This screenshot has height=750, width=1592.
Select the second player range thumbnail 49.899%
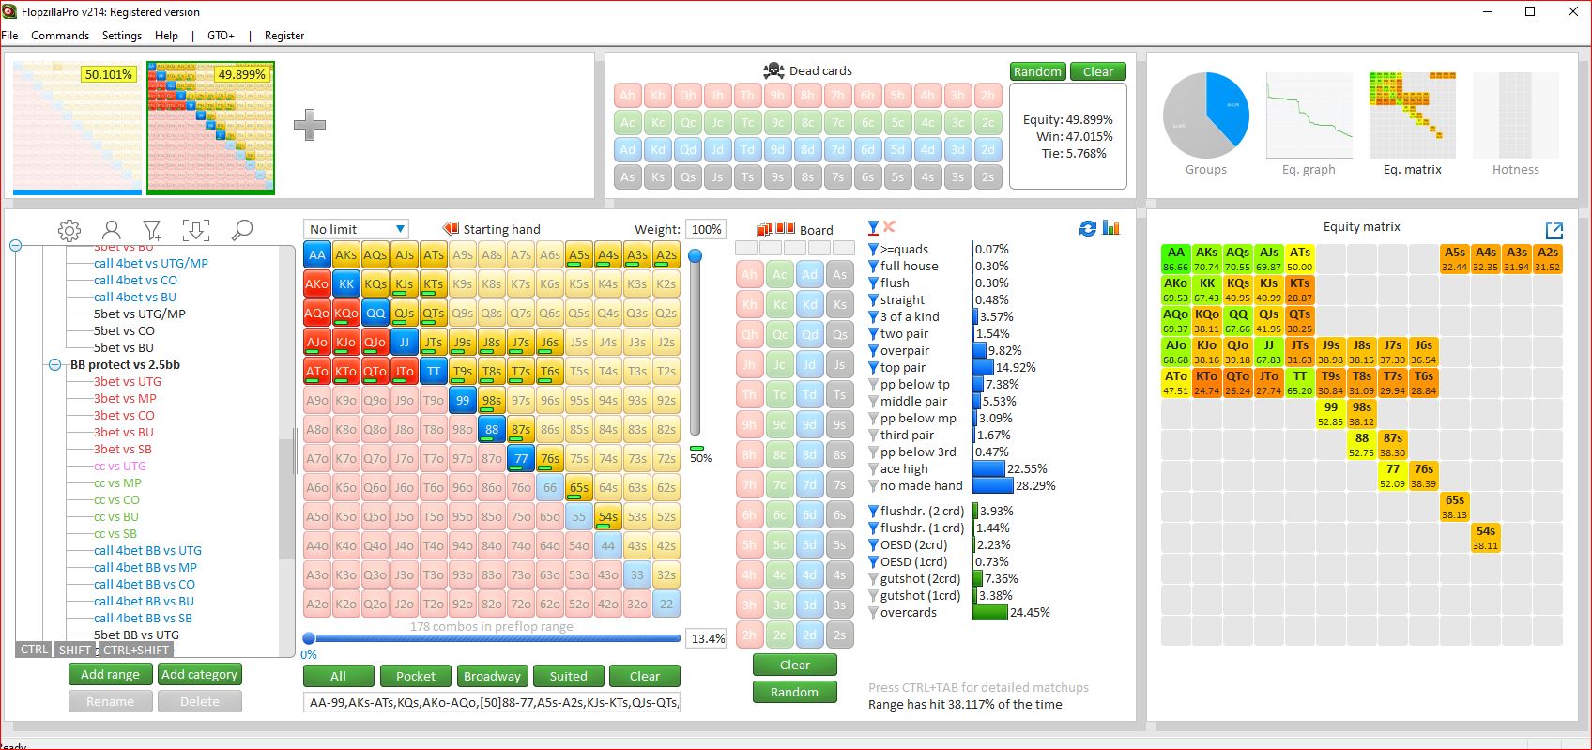click(x=211, y=128)
